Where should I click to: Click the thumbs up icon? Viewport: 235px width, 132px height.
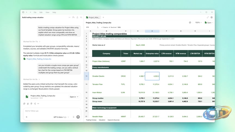(28, 103)
